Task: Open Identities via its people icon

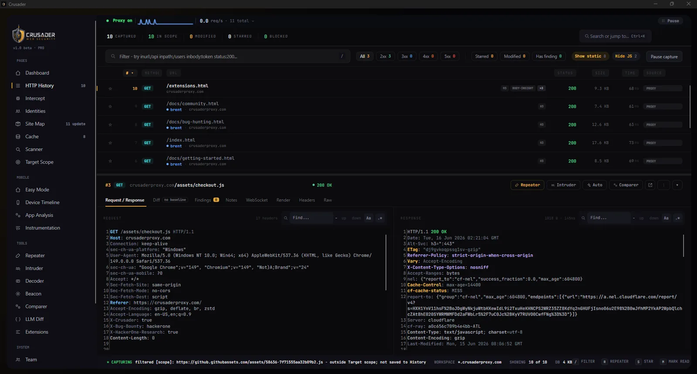Action: (18, 111)
